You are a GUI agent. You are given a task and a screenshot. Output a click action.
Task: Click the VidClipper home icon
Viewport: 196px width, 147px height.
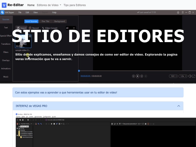pyautogui.click(x=178, y=12)
